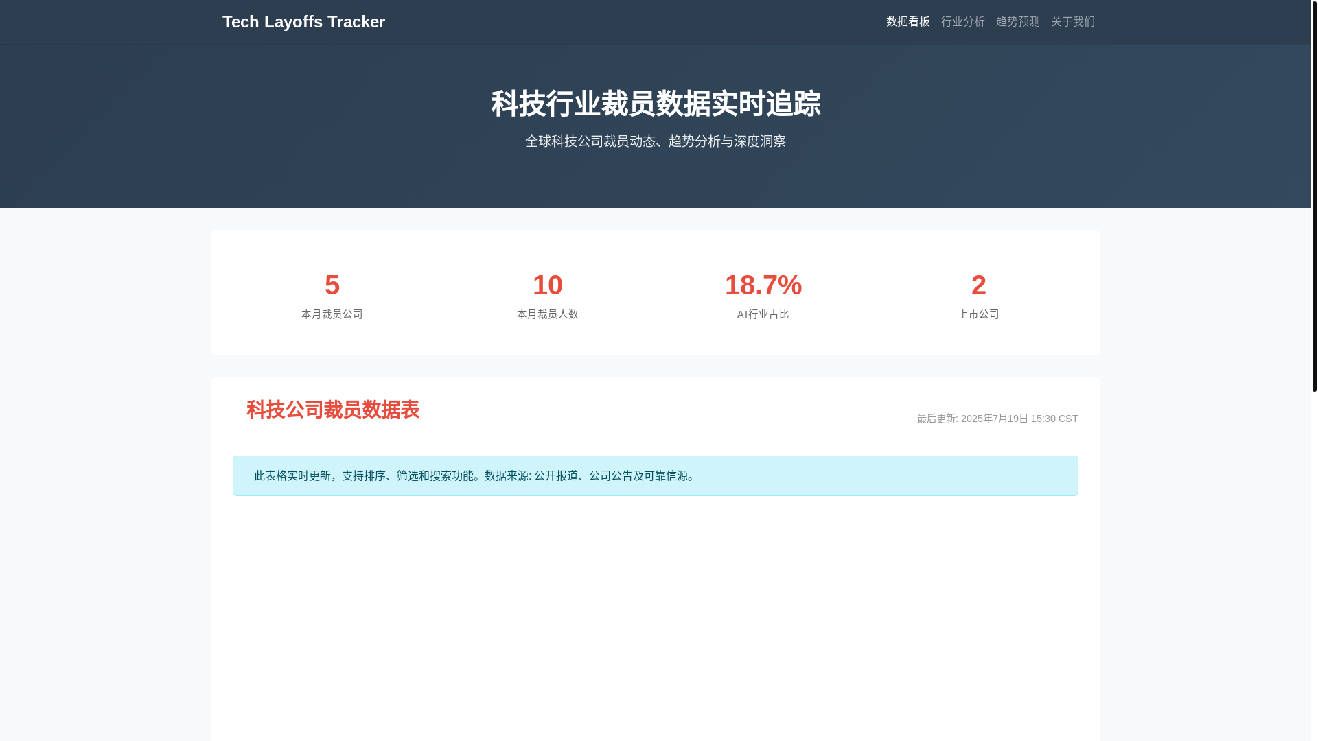Open the 关于我们 page link
Image resolution: width=1318 pixels, height=741 pixels.
coord(1072,22)
